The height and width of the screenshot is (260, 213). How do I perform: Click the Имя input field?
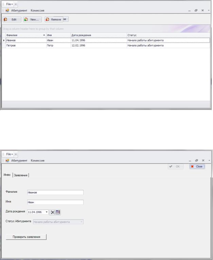55,202
